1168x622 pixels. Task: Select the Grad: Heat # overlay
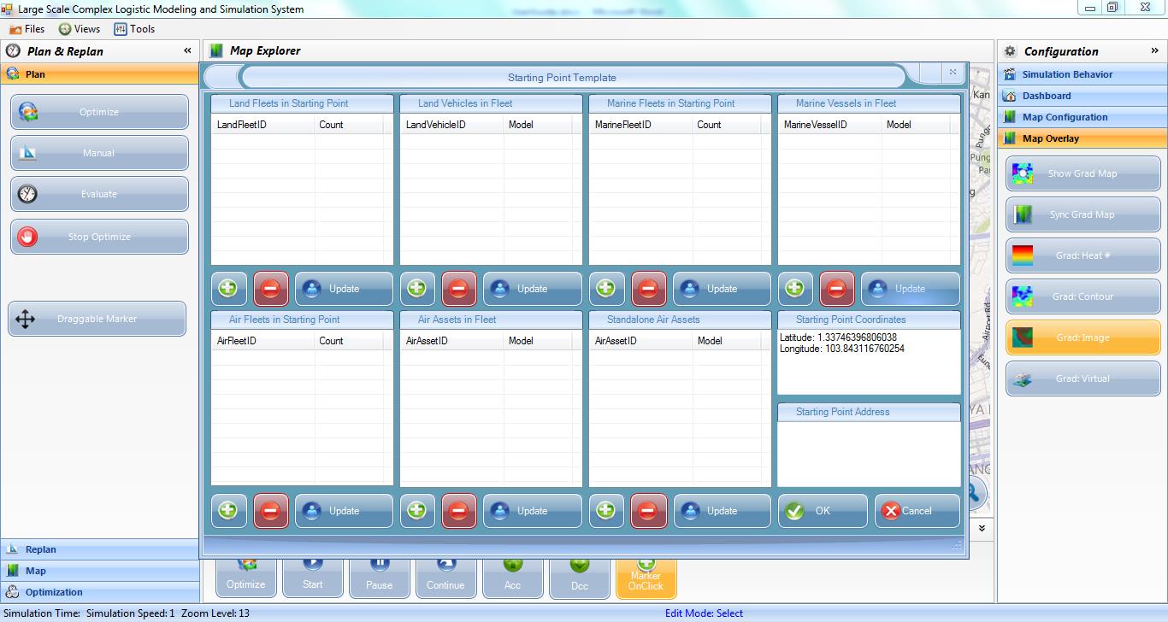coord(1082,255)
